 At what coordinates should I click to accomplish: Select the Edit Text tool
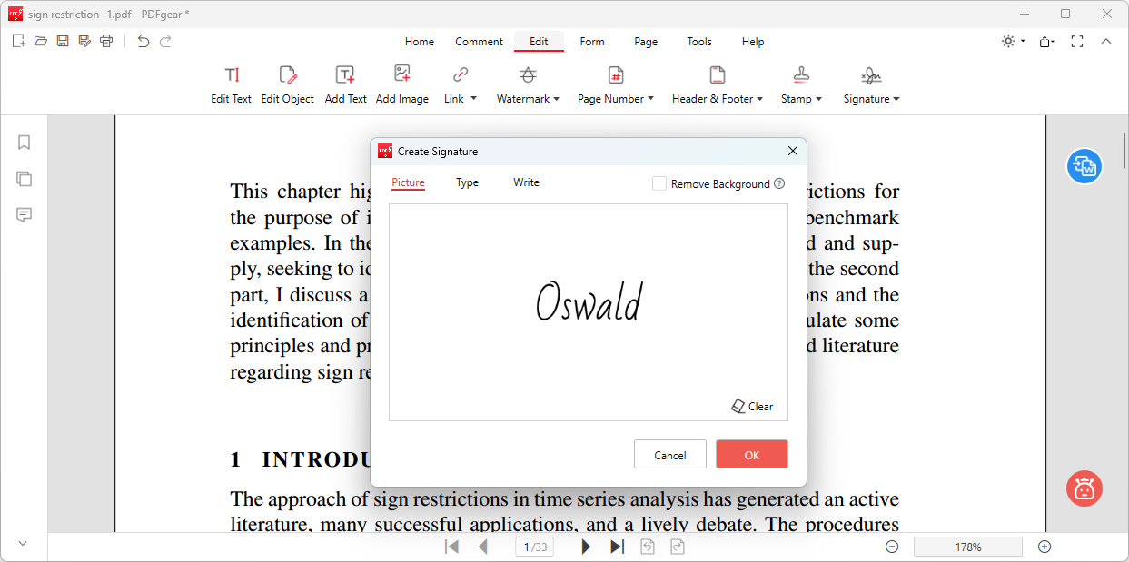[x=231, y=84]
